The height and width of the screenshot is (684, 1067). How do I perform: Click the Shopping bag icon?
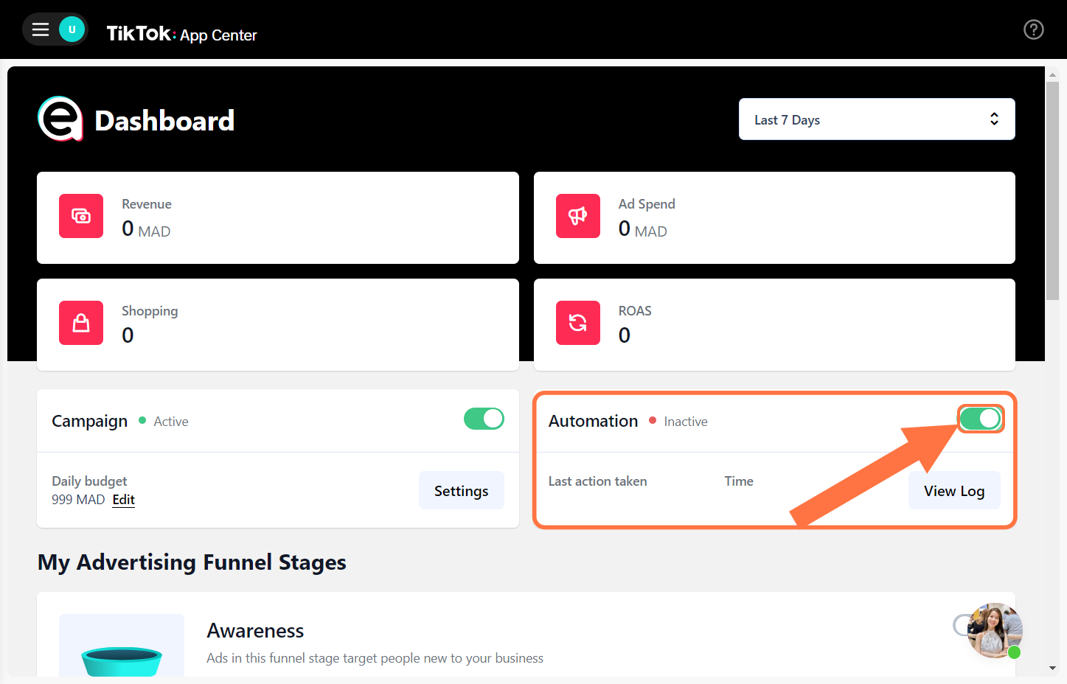pos(81,323)
